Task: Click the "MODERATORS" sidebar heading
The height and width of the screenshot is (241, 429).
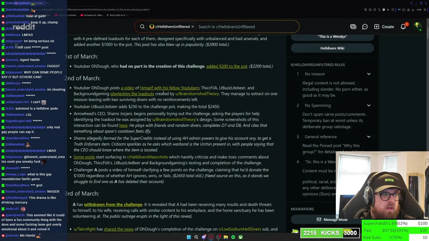Action: coord(302,209)
